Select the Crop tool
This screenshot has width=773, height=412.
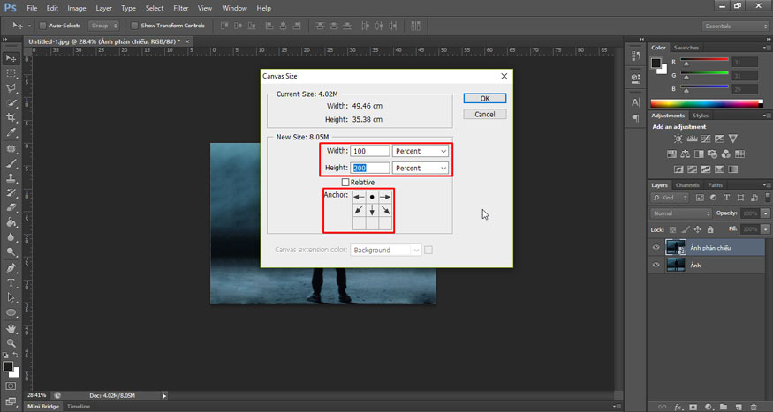click(x=11, y=117)
